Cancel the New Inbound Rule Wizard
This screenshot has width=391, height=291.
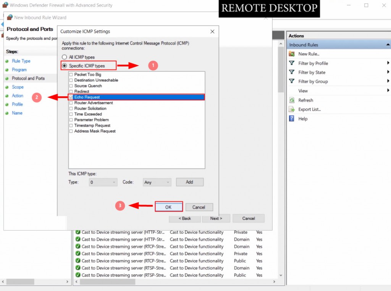point(248,218)
